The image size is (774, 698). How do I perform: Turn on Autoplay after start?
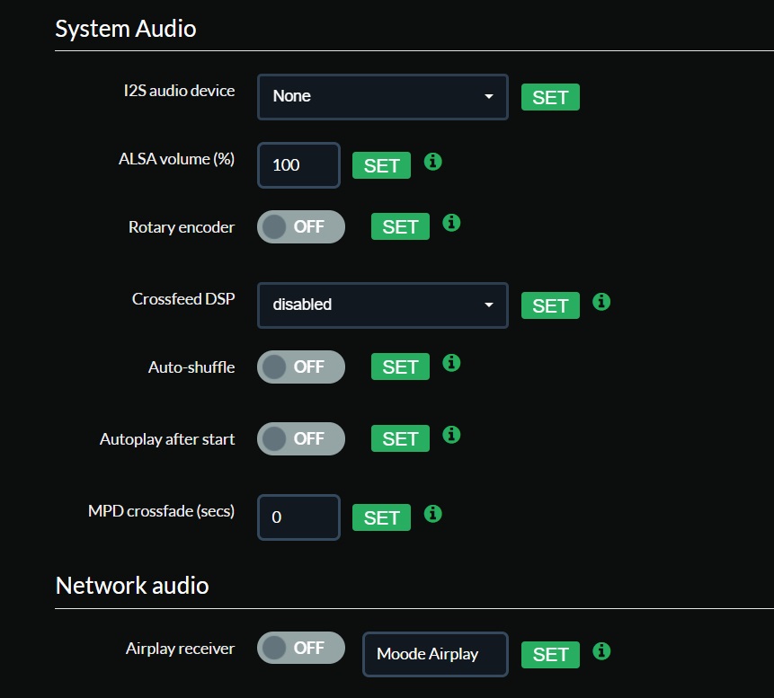300,438
